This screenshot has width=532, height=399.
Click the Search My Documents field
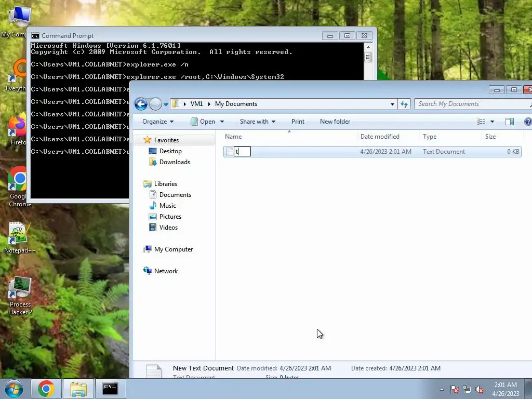[472, 104]
